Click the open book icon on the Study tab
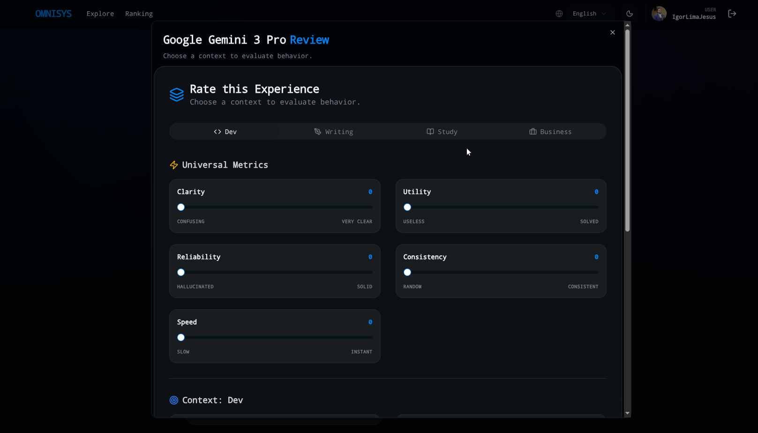 point(430,131)
